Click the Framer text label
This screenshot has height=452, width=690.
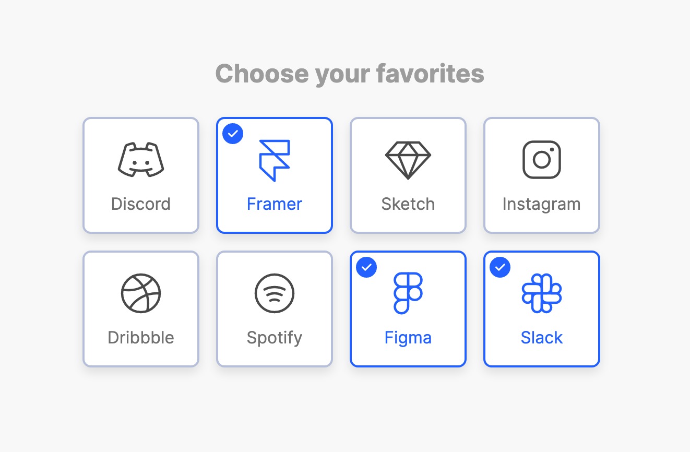point(275,204)
